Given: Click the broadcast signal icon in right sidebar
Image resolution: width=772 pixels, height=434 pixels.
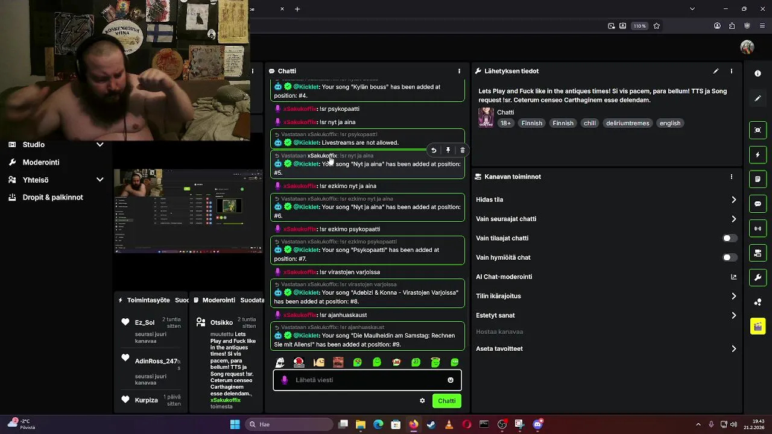Looking at the screenshot, I should tap(758, 228).
